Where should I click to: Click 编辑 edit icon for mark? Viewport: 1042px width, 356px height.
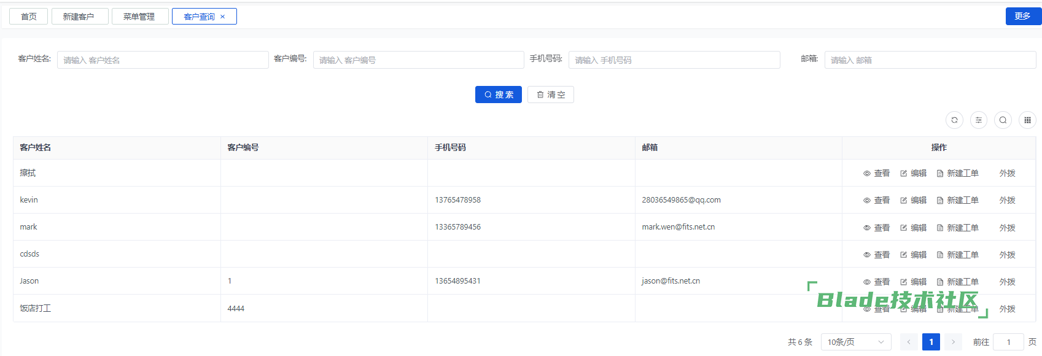904,228
